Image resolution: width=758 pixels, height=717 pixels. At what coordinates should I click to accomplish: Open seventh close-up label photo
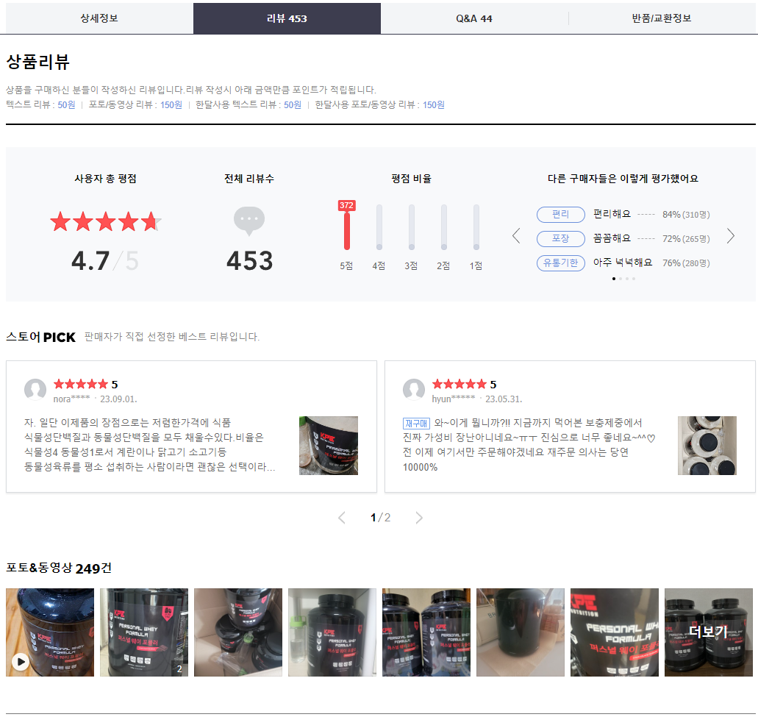tap(615, 632)
